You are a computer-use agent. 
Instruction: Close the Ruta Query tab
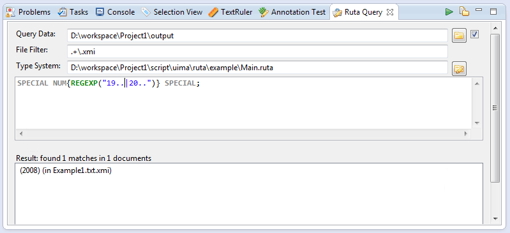(x=390, y=12)
